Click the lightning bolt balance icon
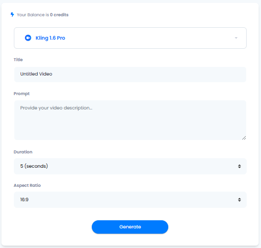261x248 pixels. pyautogui.click(x=12, y=15)
